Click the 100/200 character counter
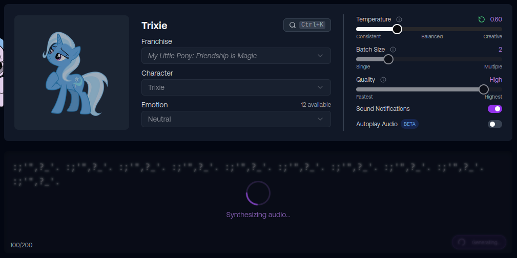Viewport: 517px width, 258px height. coord(22,245)
